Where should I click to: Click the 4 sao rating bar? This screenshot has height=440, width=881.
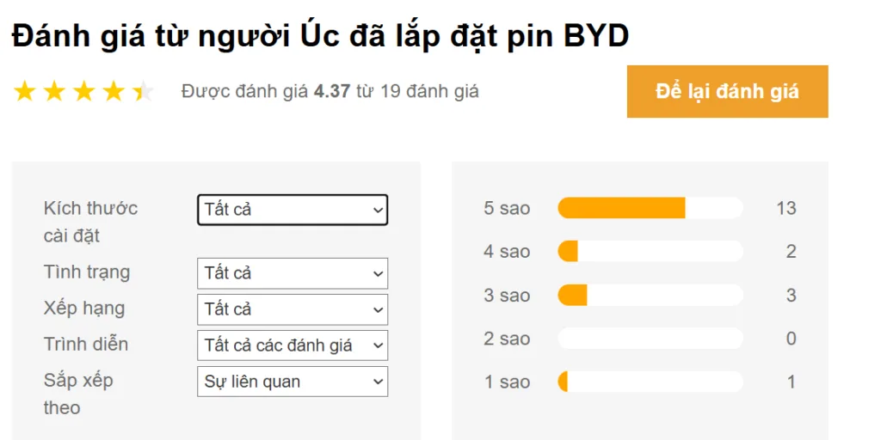click(650, 252)
